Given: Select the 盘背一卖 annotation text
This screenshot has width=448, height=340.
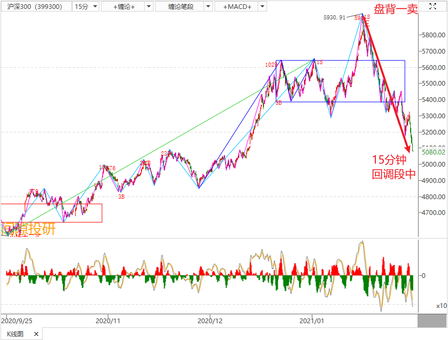Looking at the screenshot, I should [395, 9].
